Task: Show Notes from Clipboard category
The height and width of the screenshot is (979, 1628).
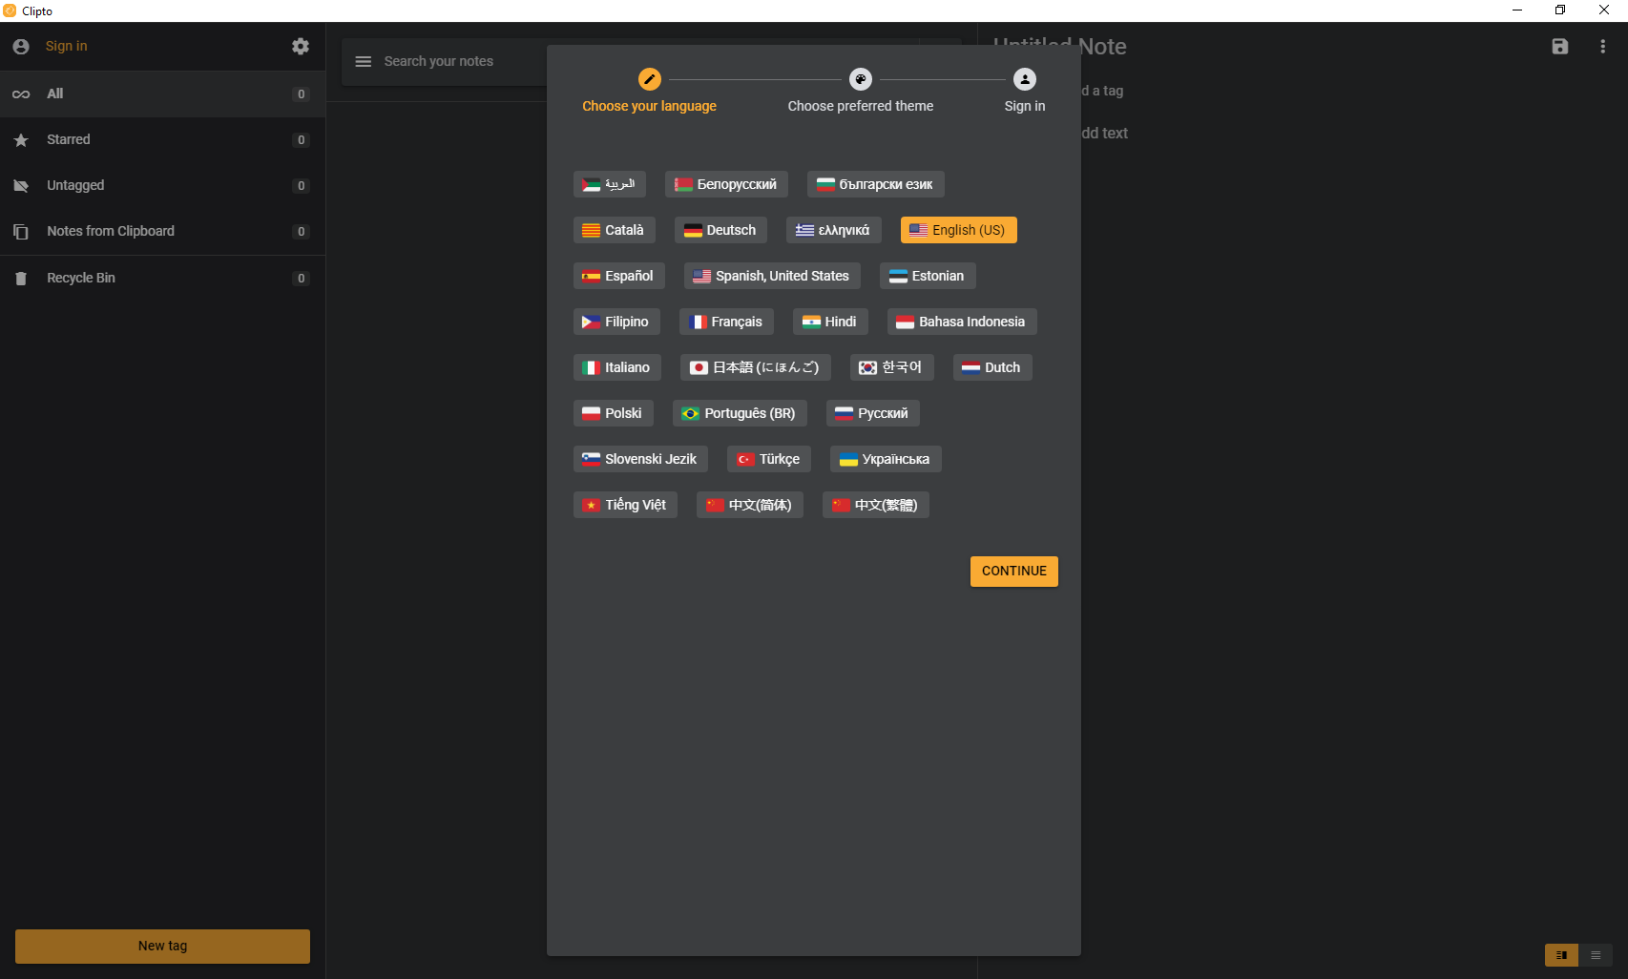Action: click(x=111, y=231)
